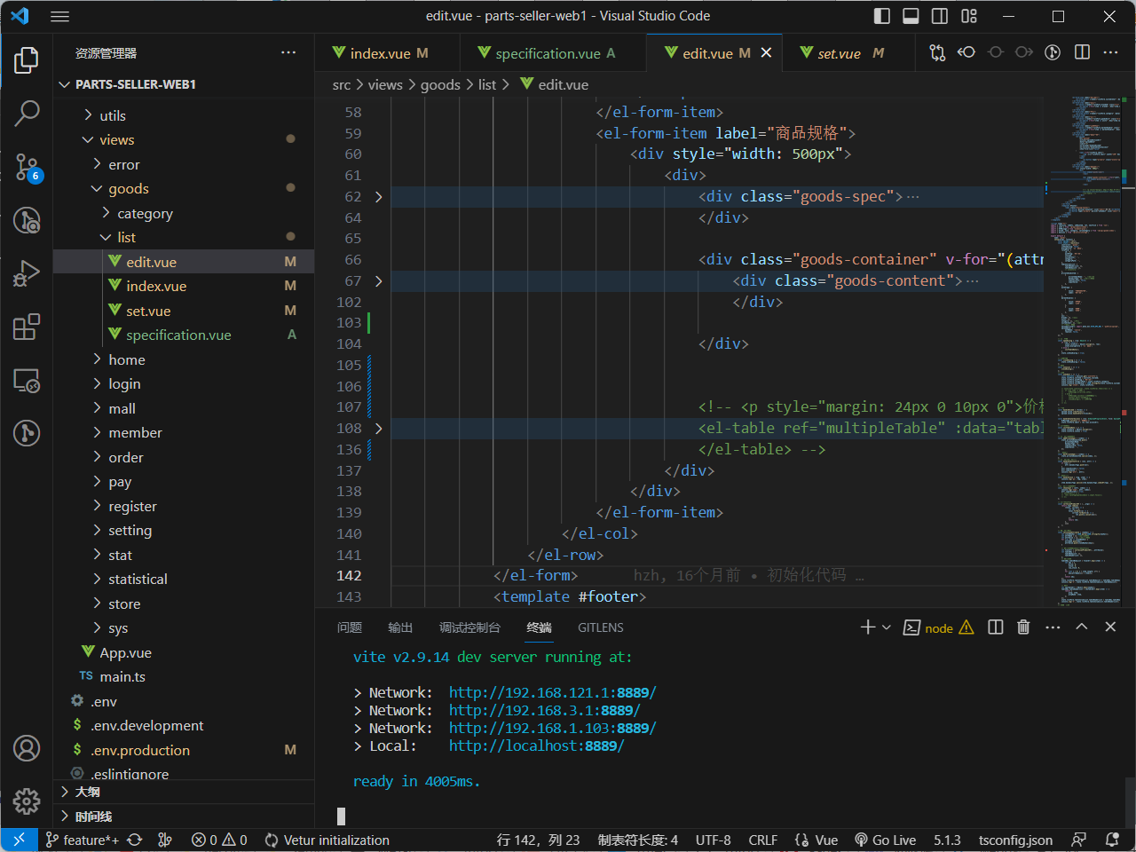Open the Search view
The width and height of the screenshot is (1136, 852).
pos(27,113)
